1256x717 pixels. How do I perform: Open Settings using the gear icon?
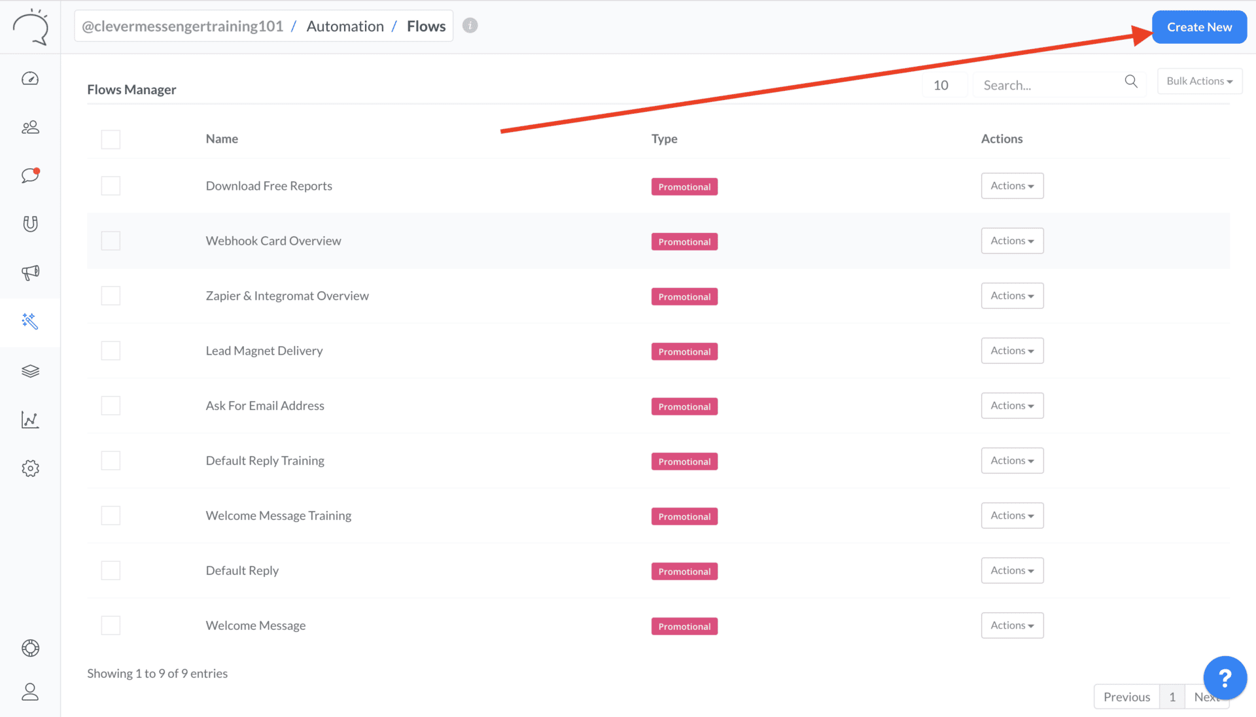click(x=30, y=468)
